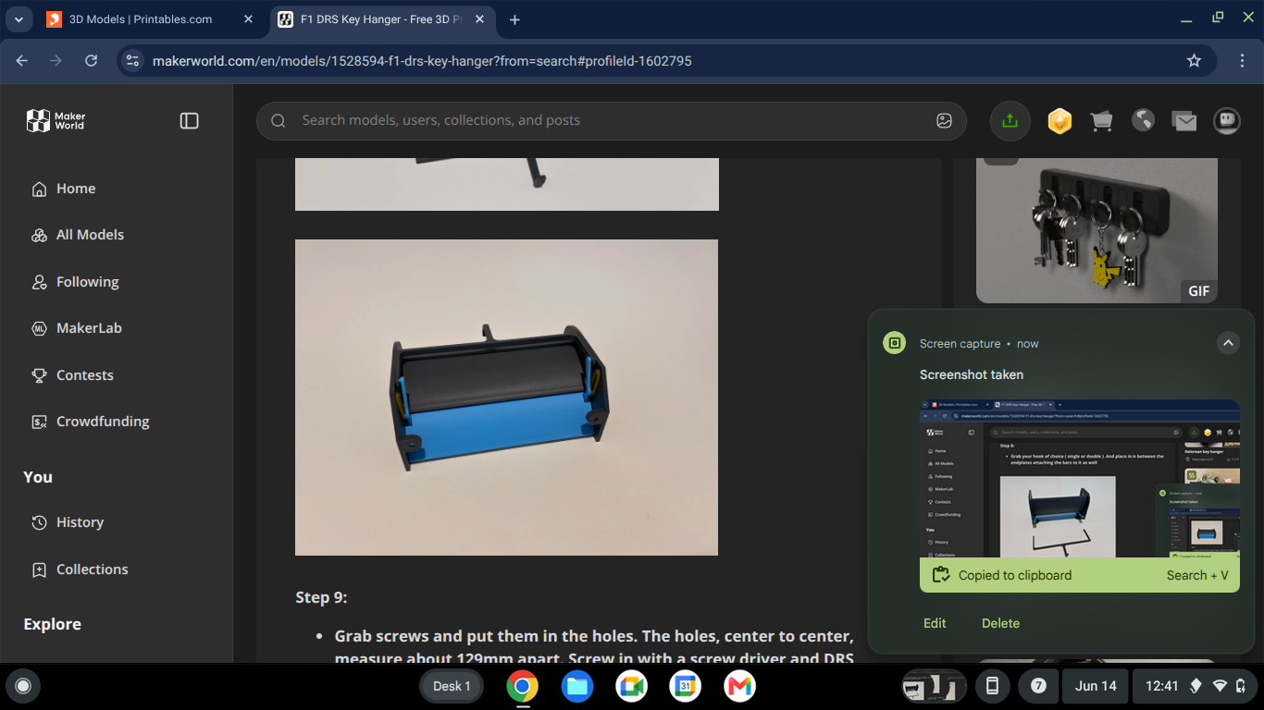Image resolution: width=1264 pixels, height=710 pixels.
Task: Open a new browser tab
Action: click(515, 19)
